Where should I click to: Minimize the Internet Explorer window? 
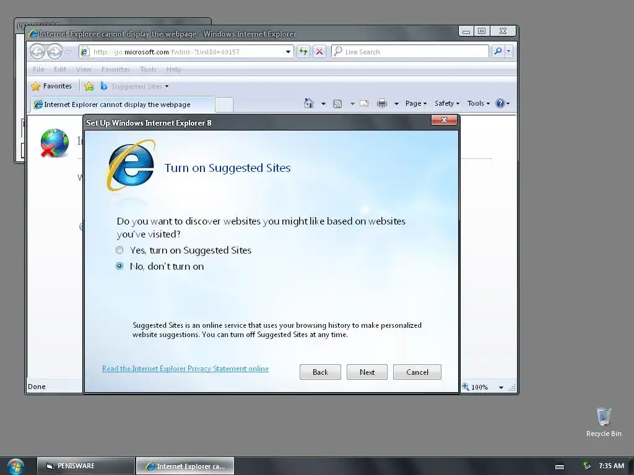466,31
